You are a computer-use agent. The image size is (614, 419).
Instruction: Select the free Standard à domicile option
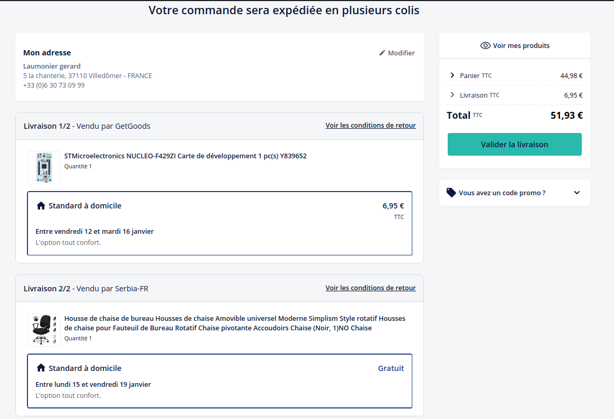click(x=219, y=380)
